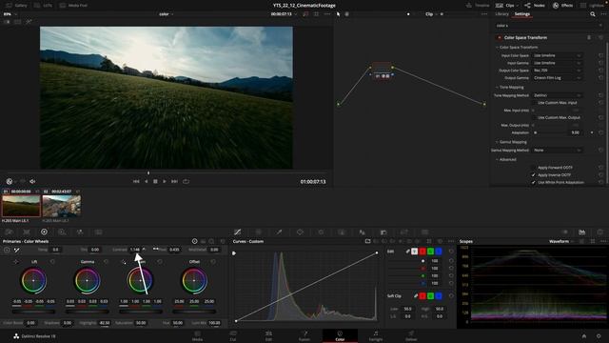Enable Use Custom Max. Input checkbox

pyautogui.click(x=534, y=103)
